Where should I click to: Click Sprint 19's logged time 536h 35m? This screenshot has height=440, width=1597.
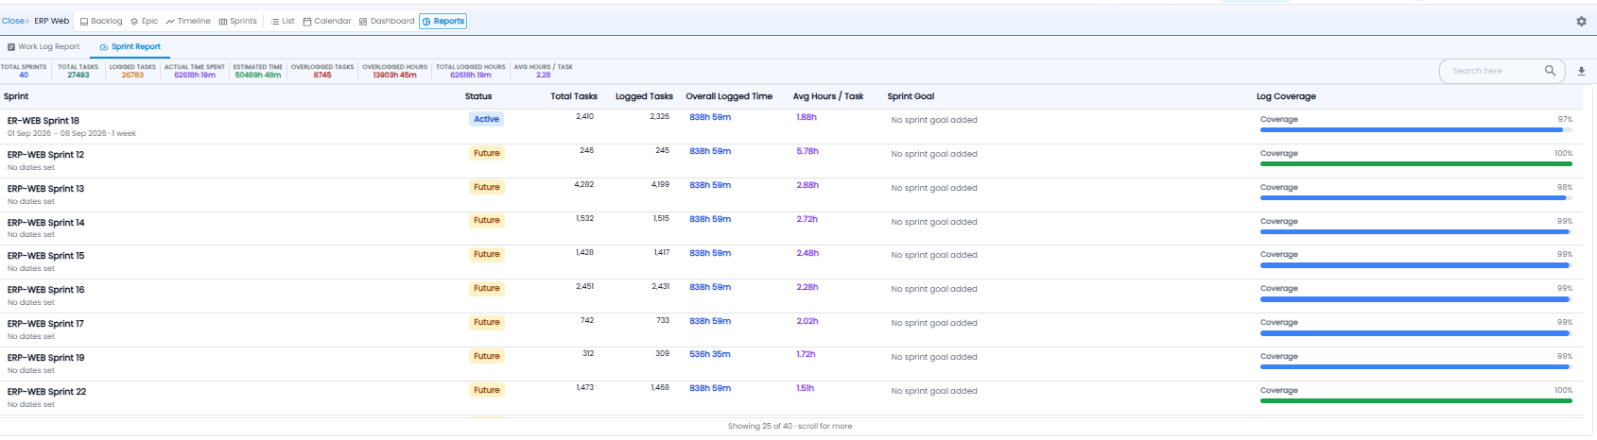pos(710,354)
